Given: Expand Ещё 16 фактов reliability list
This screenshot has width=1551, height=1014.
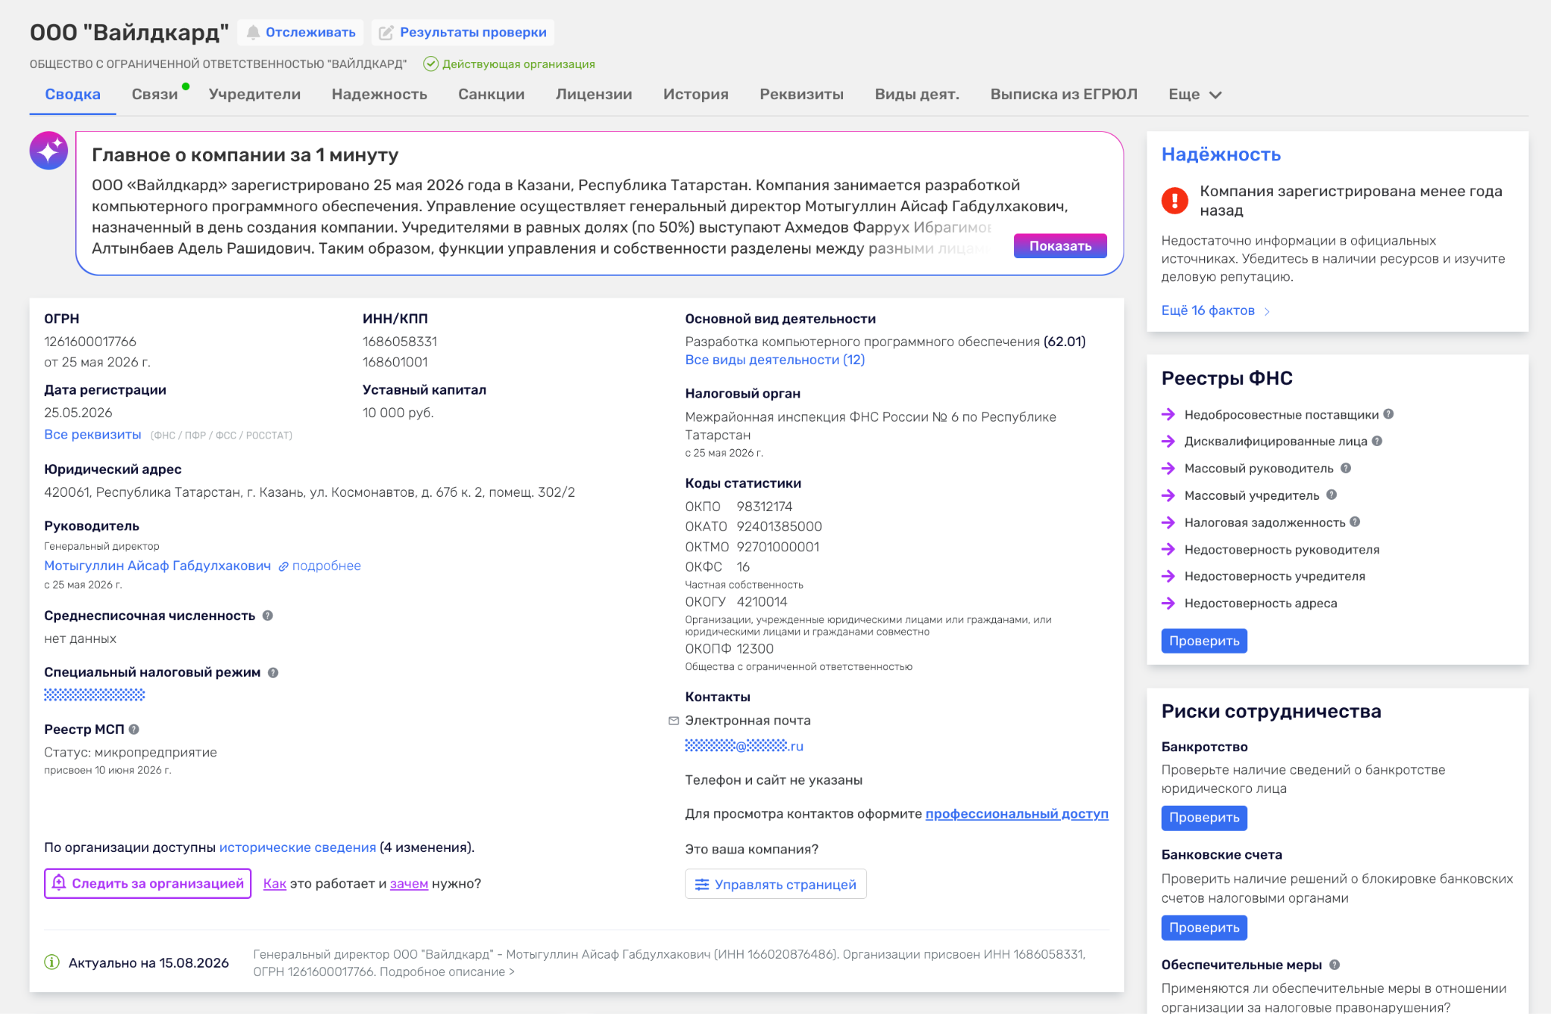Looking at the screenshot, I should [x=1216, y=310].
